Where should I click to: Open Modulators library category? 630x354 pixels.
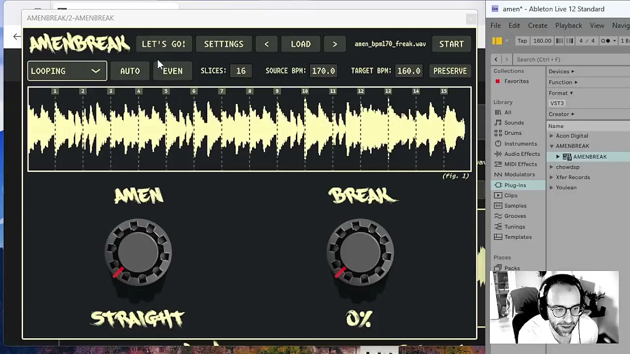pos(519,175)
